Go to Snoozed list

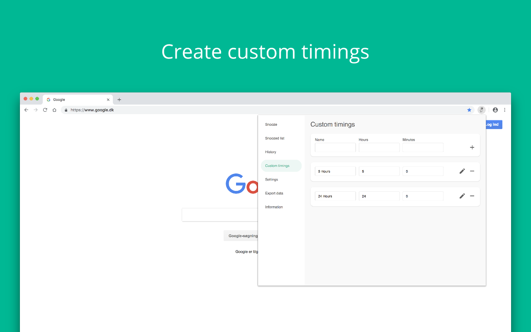pos(275,138)
